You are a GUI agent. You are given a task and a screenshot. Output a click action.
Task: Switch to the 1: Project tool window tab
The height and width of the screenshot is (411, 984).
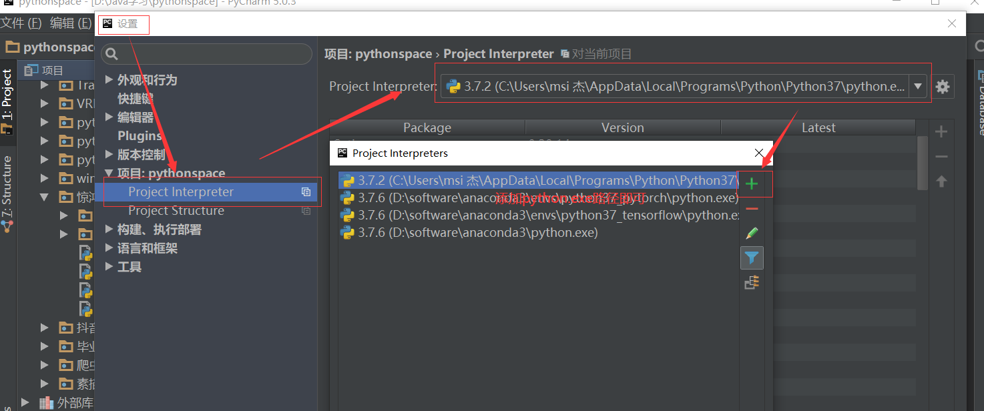coord(7,101)
